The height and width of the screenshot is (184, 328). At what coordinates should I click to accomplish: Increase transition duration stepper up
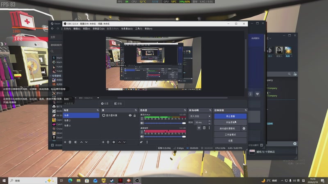[210, 121]
